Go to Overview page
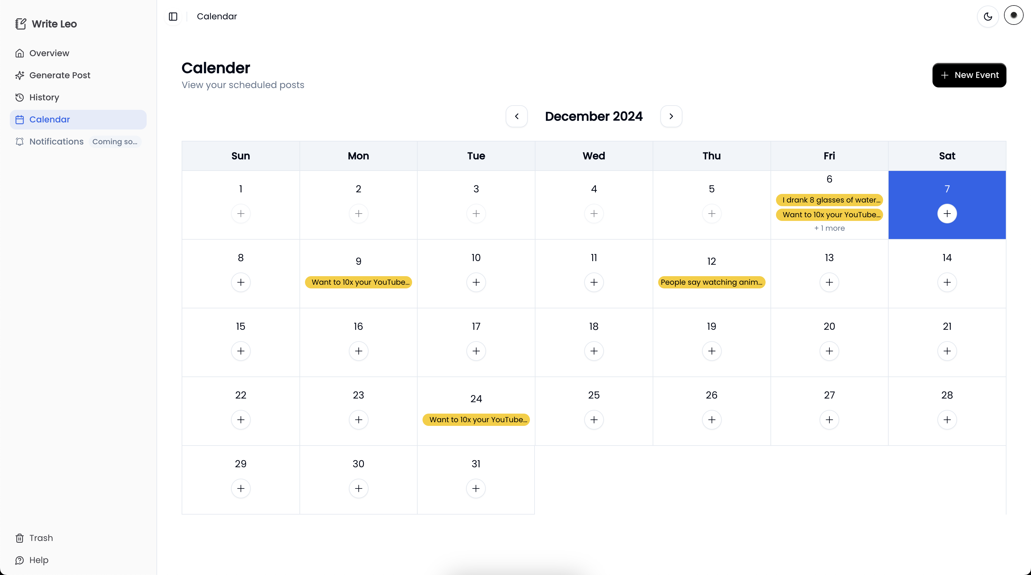 [x=49, y=53]
